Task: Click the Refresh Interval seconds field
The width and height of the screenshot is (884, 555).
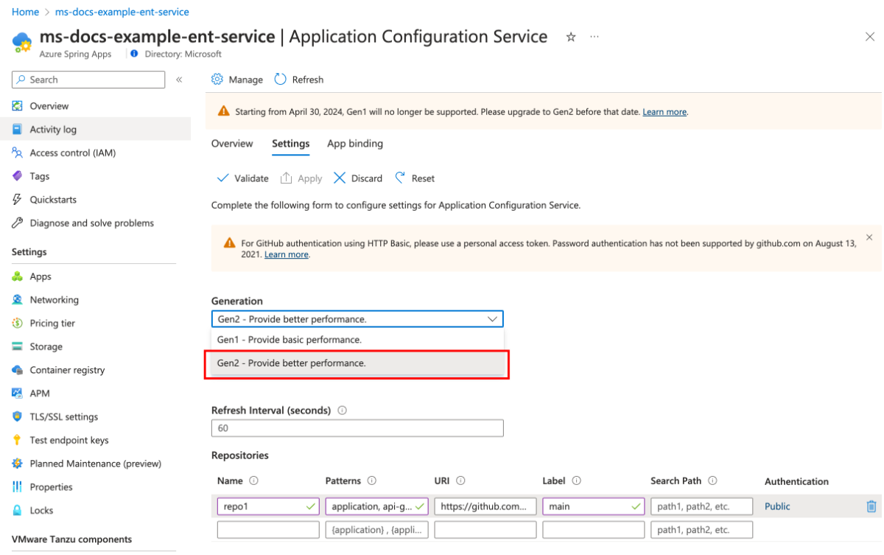Action: pyautogui.click(x=357, y=428)
